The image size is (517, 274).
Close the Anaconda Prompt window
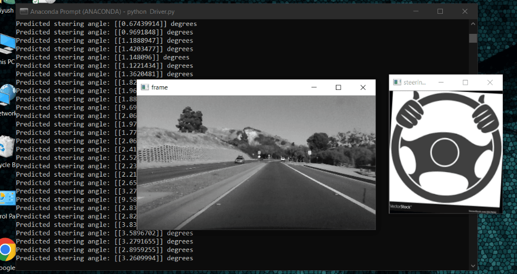tap(465, 11)
